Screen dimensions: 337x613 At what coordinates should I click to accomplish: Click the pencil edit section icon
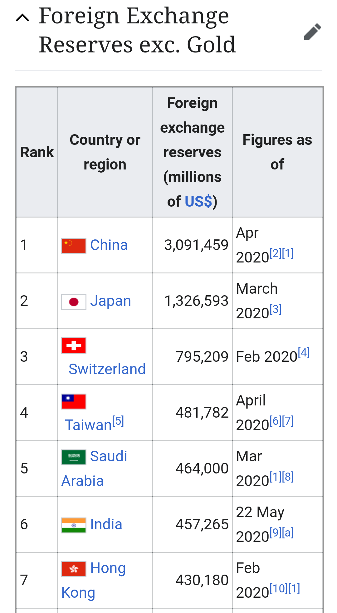click(x=312, y=32)
